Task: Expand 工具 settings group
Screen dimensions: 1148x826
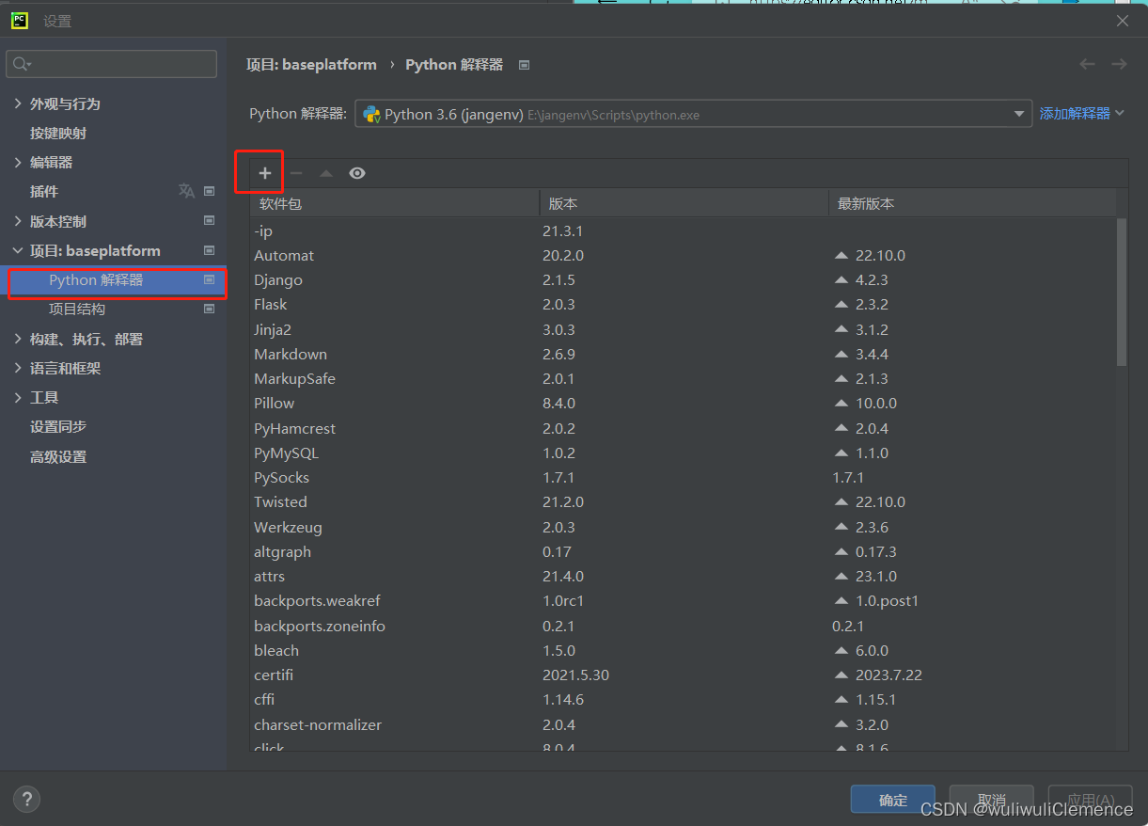Action: 18,397
